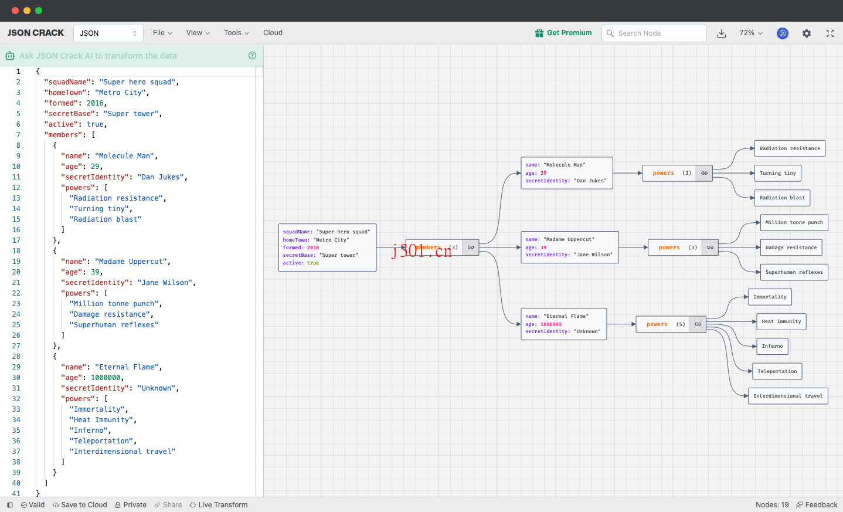Click Save to Cloud

point(80,505)
